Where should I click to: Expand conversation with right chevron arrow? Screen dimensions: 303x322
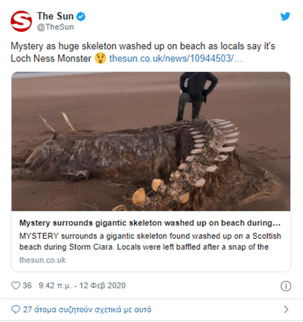tap(286, 309)
